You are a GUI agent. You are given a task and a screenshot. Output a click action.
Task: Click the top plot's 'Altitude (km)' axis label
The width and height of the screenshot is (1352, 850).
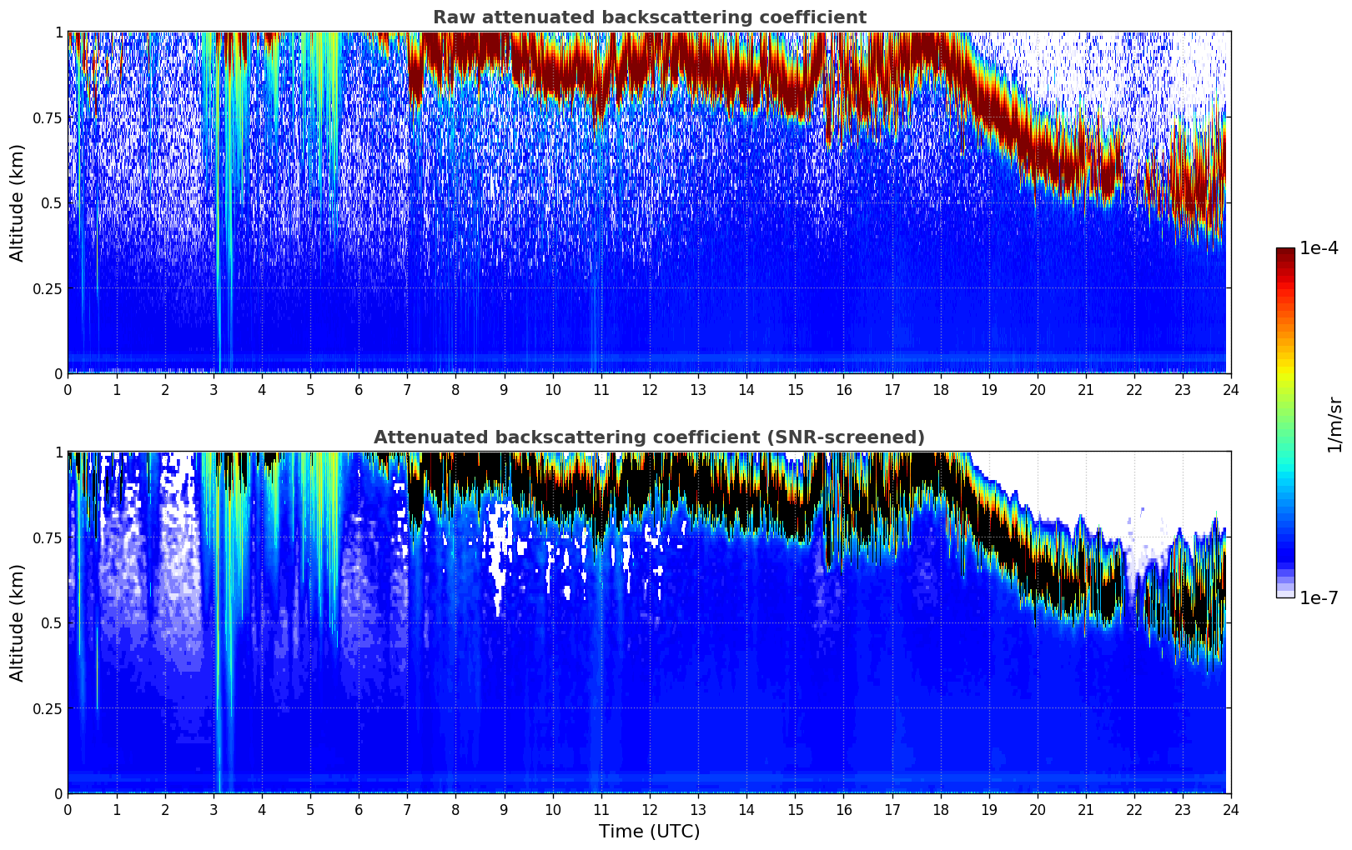coord(18,202)
